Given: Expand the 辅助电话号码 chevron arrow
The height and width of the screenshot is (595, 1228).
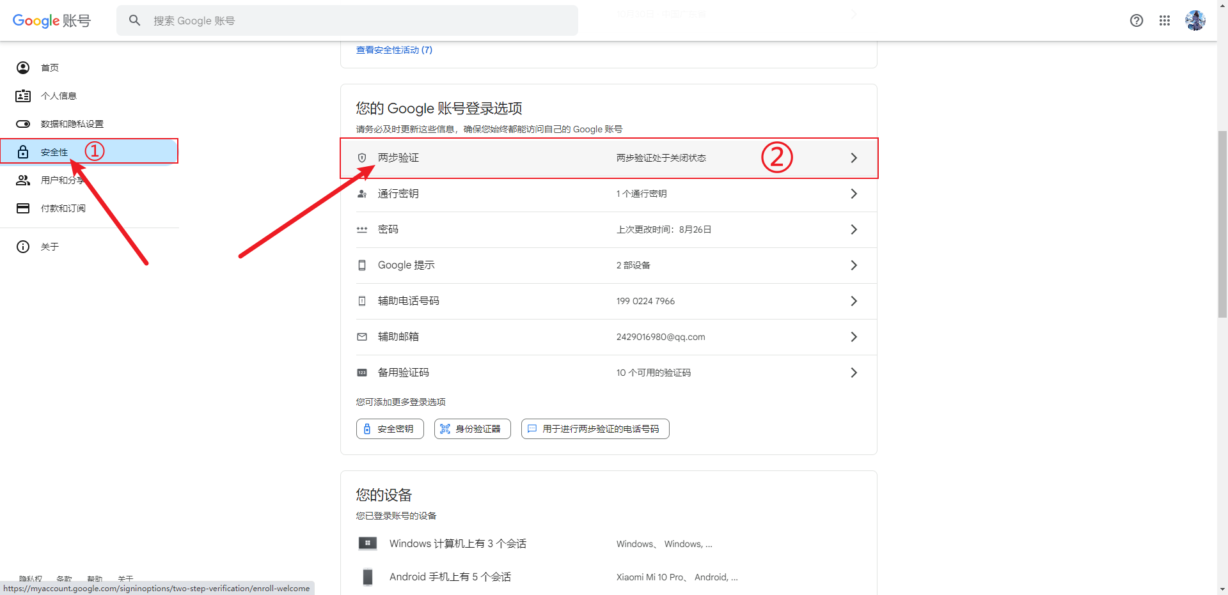Looking at the screenshot, I should point(854,301).
